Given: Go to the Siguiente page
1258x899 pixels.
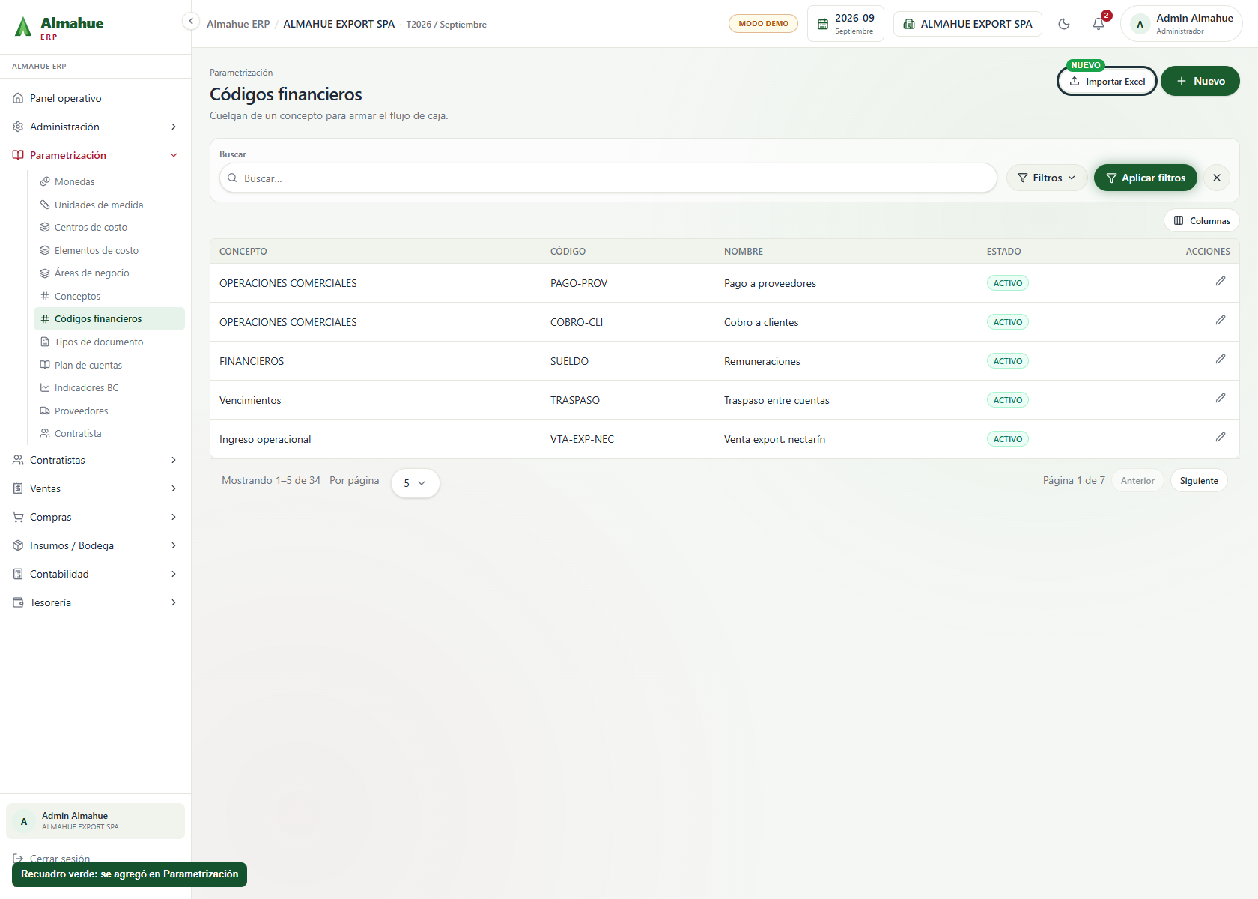Looking at the screenshot, I should click(1198, 481).
